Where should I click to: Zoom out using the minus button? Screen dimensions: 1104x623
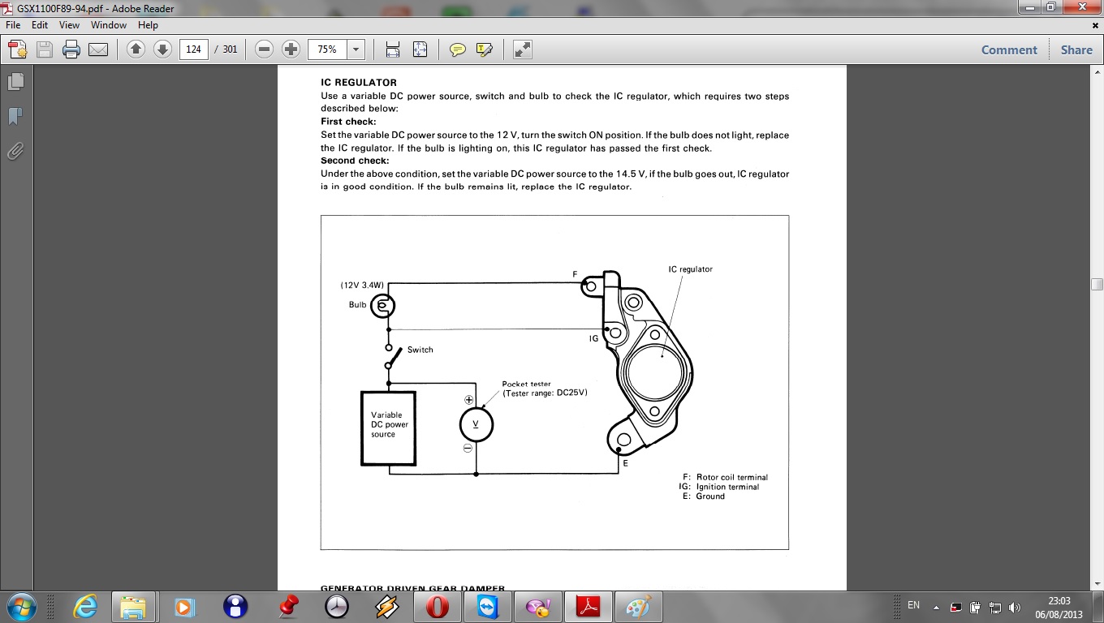(x=264, y=49)
